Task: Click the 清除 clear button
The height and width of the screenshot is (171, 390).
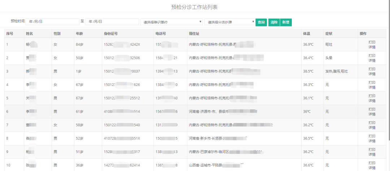Action: 274,22
